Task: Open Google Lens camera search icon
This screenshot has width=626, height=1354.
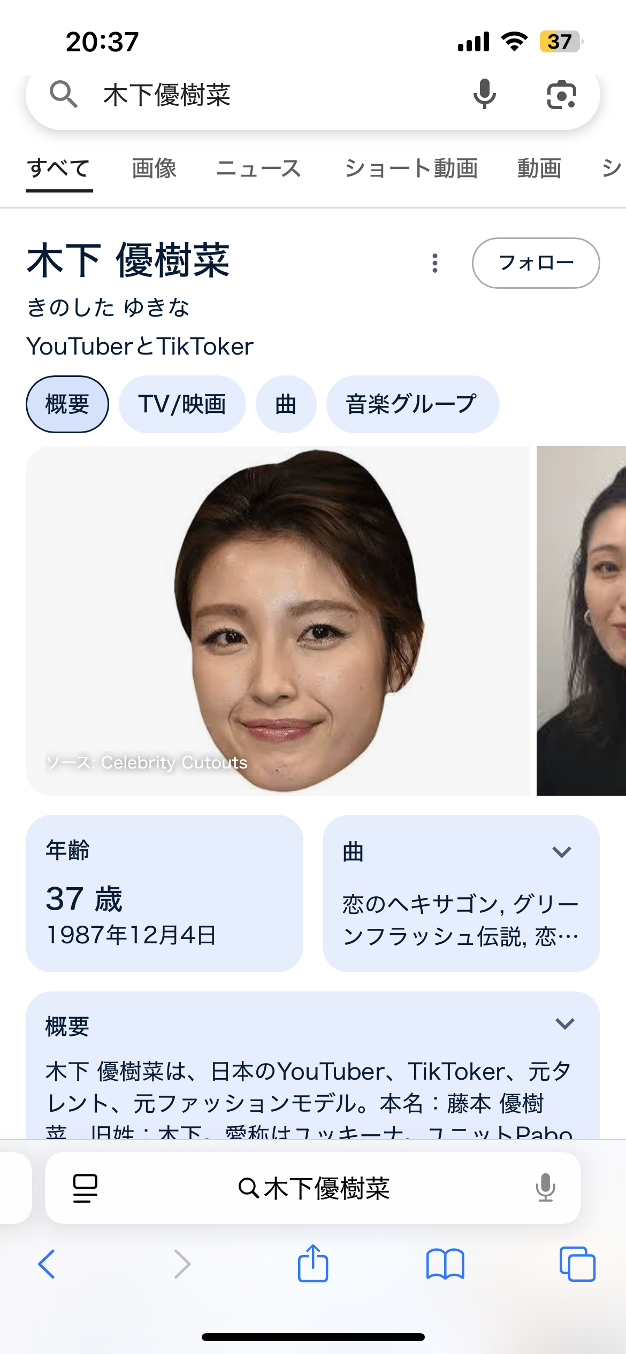Action: click(561, 95)
